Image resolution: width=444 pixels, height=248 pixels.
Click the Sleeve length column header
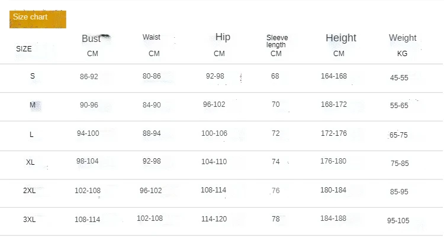(x=276, y=41)
